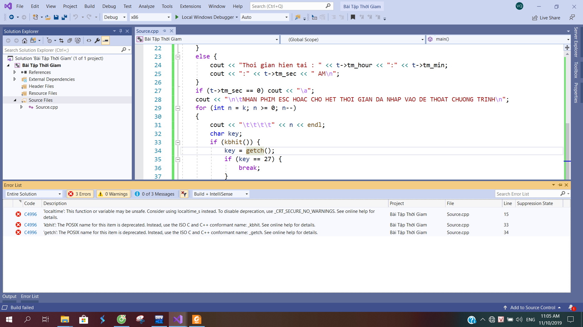This screenshot has width=583, height=327.
Task: Toggle the 0 of 3 Messages filter
Action: [155, 194]
